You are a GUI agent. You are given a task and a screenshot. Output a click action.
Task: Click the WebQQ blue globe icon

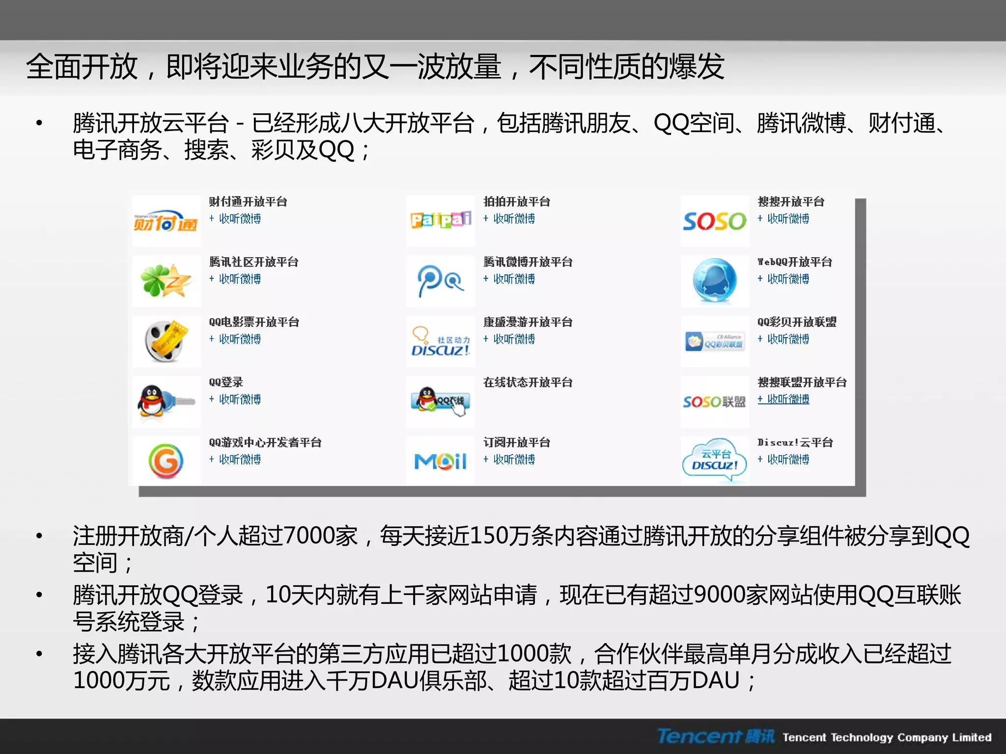click(x=715, y=281)
